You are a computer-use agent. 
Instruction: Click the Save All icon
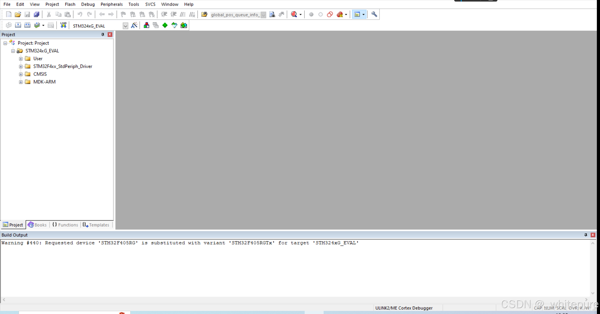coord(37,14)
